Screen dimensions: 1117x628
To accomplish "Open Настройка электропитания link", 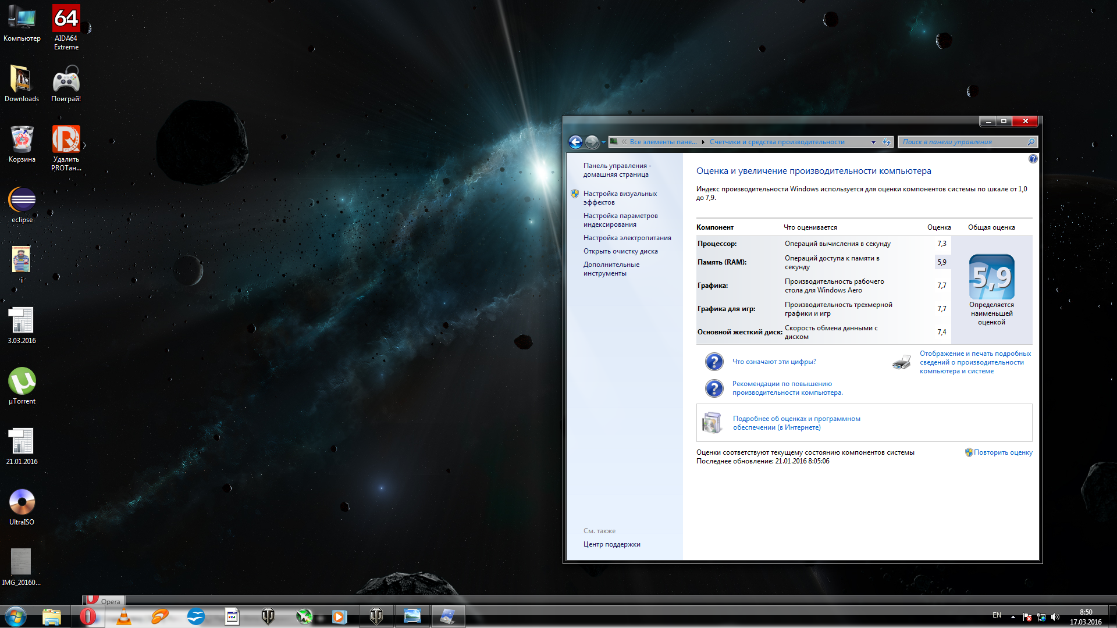I will 627,238.
